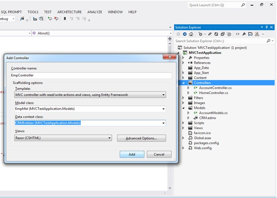Refresh the Solution Explorer
The height and width of the screenshot is (198, 277).
[x=216, y=34]
